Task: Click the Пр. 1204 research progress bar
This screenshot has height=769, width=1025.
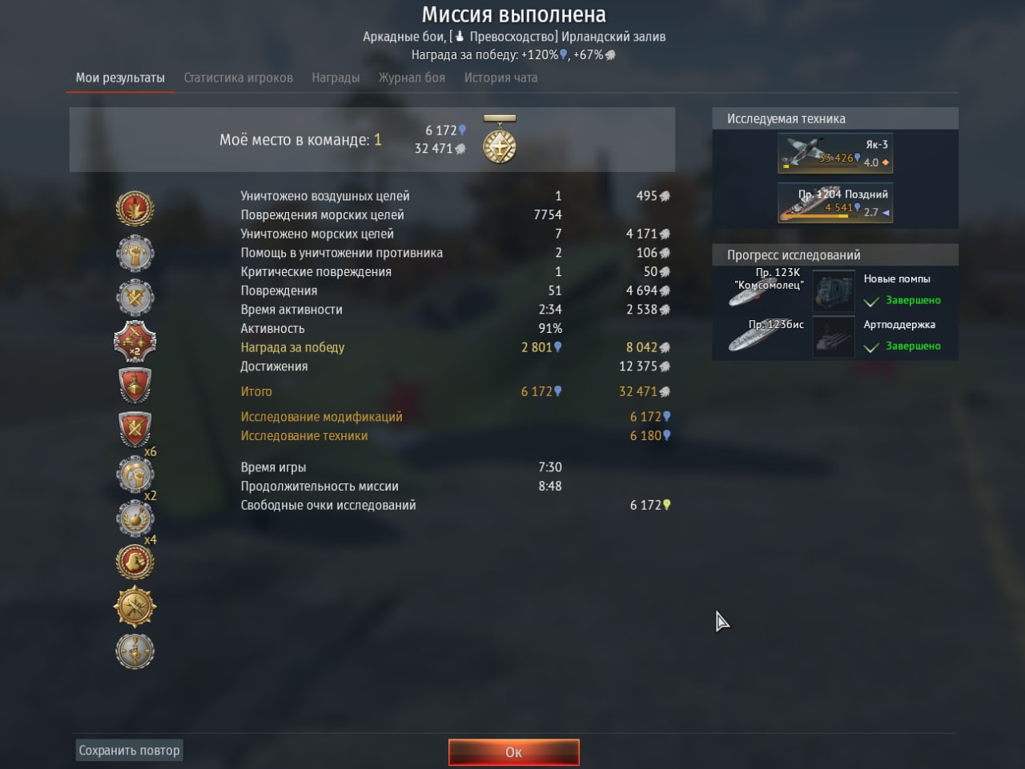Action: (x=821, y=216)
